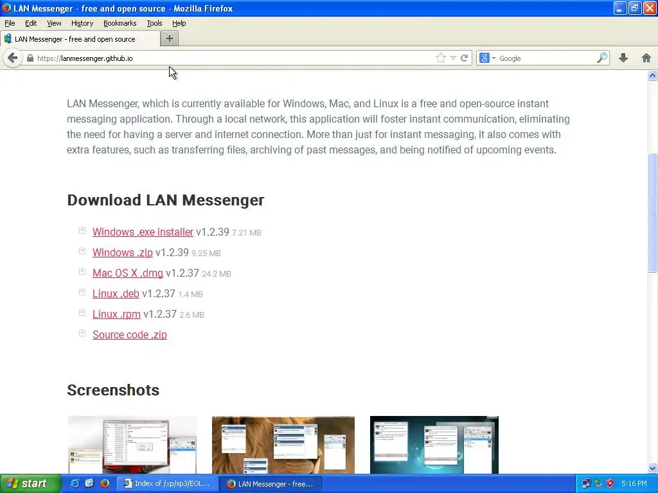Open the Help menu
The width and height of the screenshot is (658, 493).
click(x=179, y=23)
